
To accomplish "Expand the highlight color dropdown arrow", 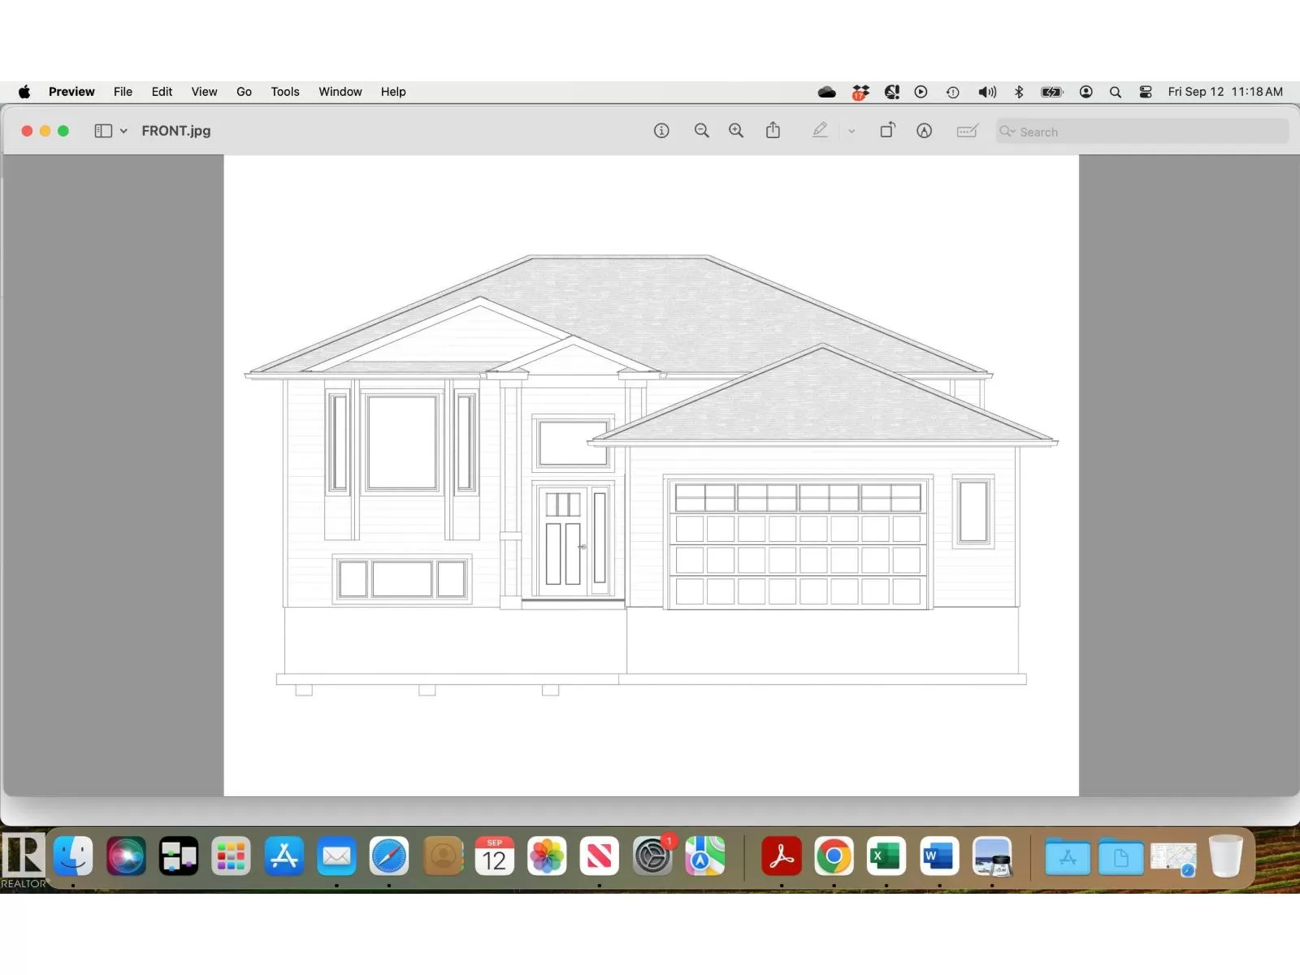I will click(851, 131).
